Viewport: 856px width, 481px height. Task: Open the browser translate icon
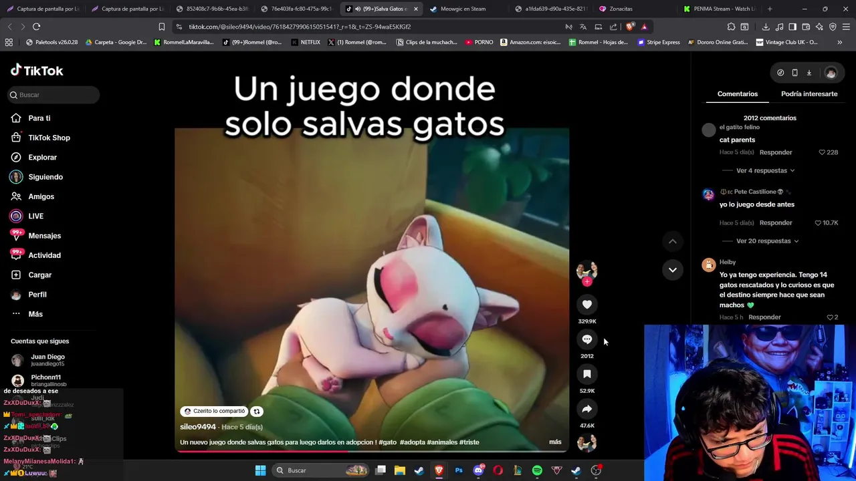coord(583,27)
